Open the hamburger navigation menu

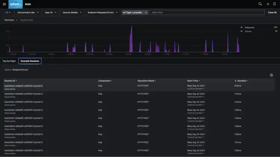pos(5,4)
